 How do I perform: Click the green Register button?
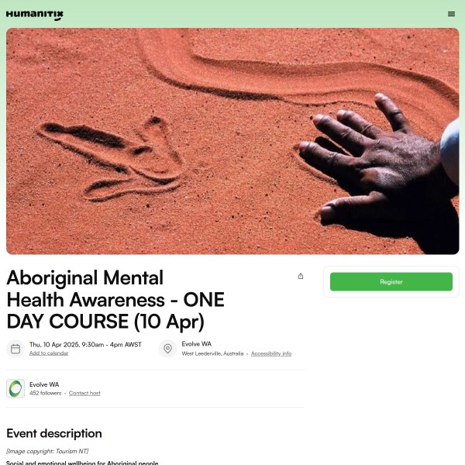pyautogui.click(x=391, y=282)
